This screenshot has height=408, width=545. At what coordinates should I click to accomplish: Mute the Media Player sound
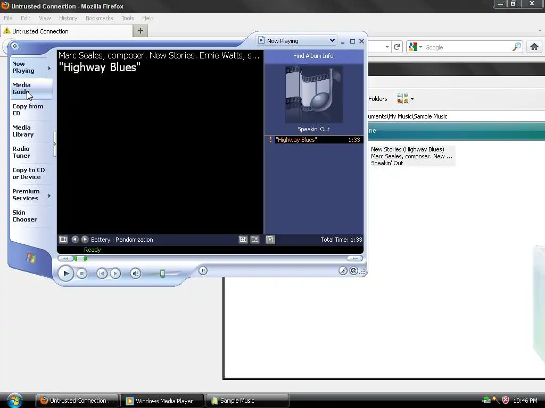(135, 274)
